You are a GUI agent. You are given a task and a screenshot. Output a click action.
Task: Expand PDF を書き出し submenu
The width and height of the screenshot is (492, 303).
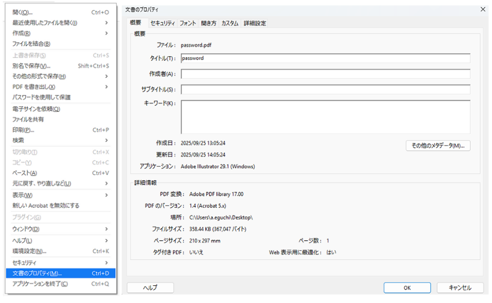click(106, 87)
